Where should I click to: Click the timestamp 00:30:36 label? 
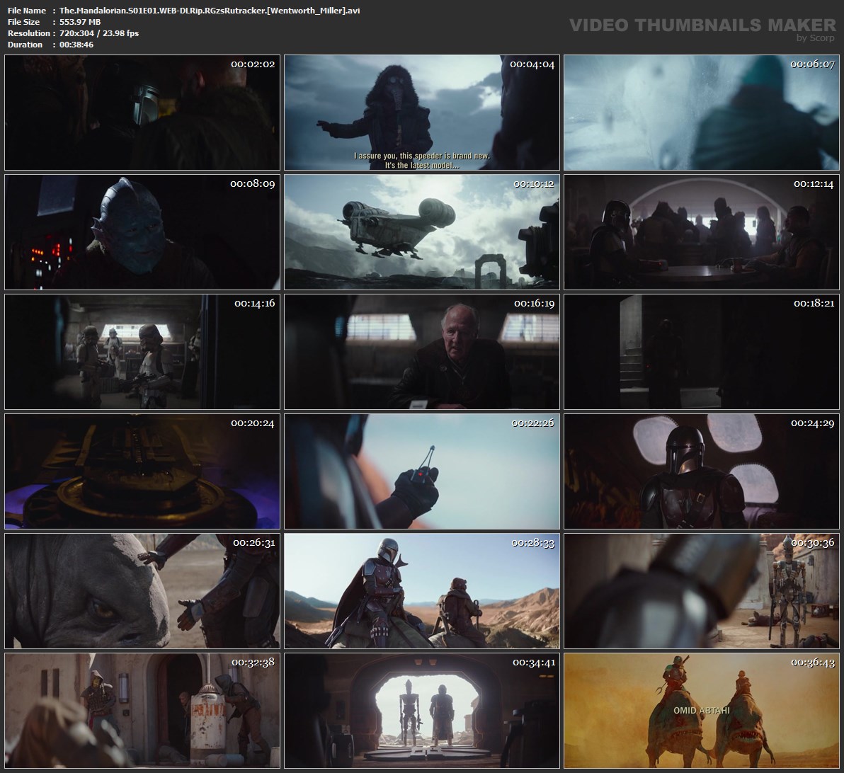pos(812,543)
